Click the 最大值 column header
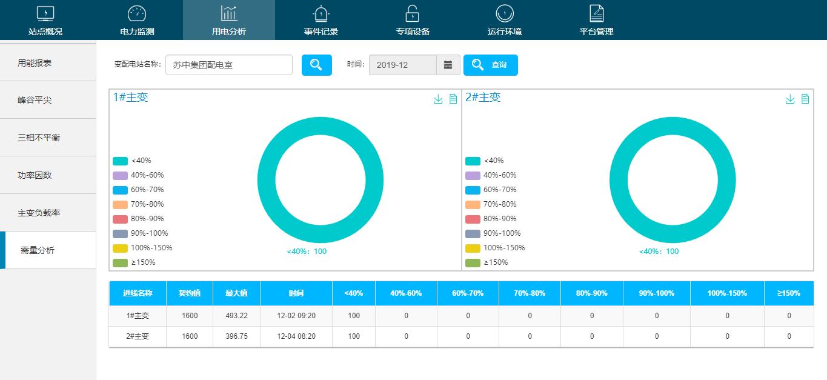The height and width of the screenshot is (380, 827). click(236, 293)
